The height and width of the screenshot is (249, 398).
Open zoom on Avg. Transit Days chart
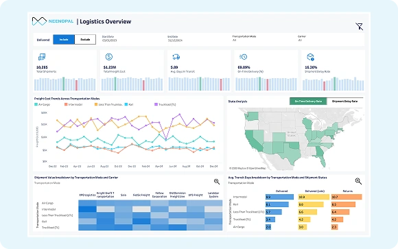pos(358,181)
